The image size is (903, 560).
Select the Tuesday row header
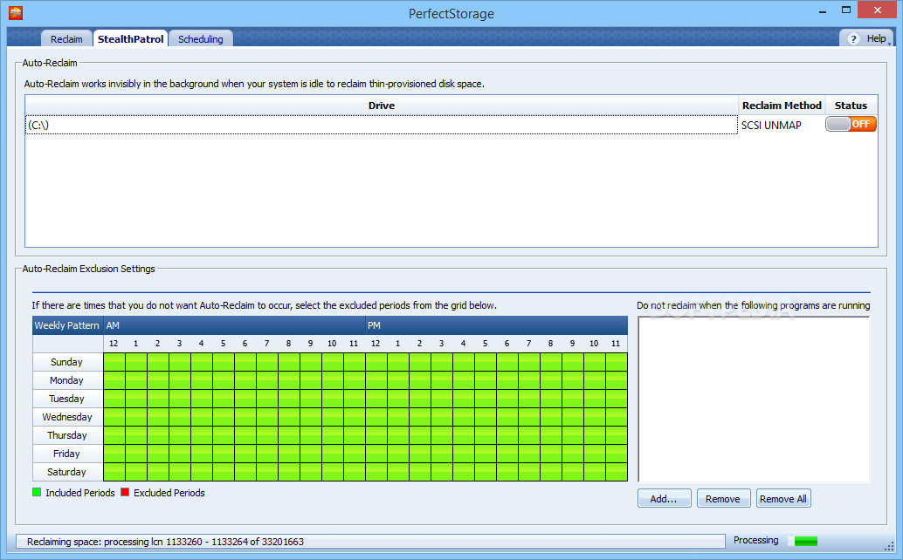(66, 399)
